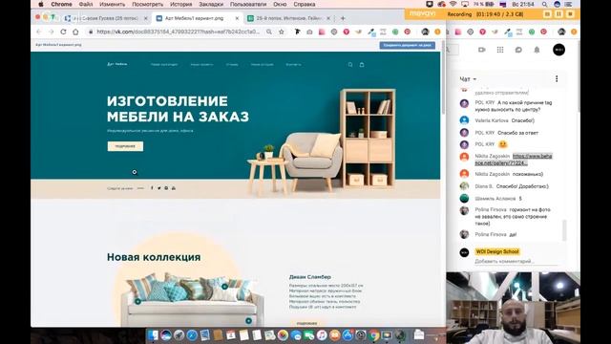Click the Facebook icon under hero
This screenshot has height=344, width=611.
click(x=152, y=188)
